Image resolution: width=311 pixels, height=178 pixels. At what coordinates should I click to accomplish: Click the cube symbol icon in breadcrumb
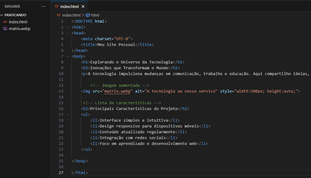point(88,15)
